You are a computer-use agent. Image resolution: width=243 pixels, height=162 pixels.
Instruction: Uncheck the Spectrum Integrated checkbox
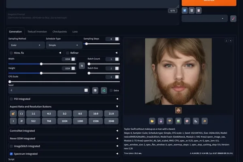pyautogui.click(x=11, y=154)
